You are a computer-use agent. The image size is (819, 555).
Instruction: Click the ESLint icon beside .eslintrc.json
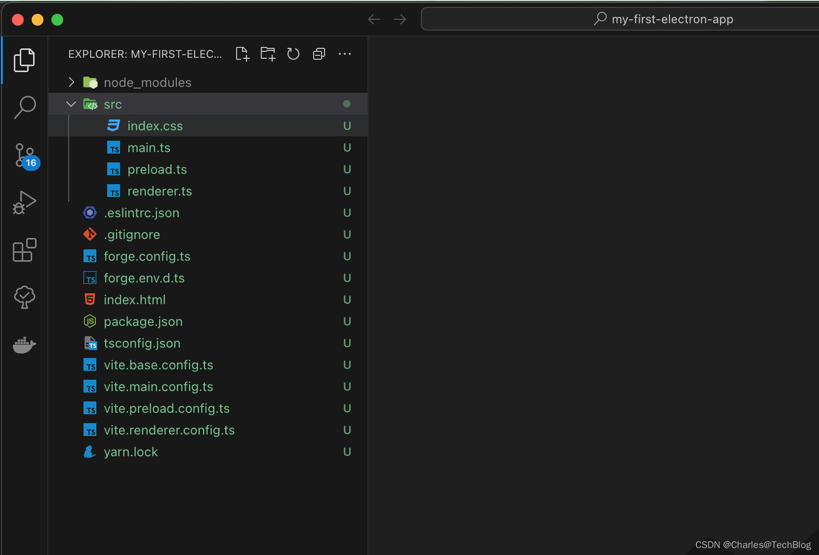click(90, 212)
